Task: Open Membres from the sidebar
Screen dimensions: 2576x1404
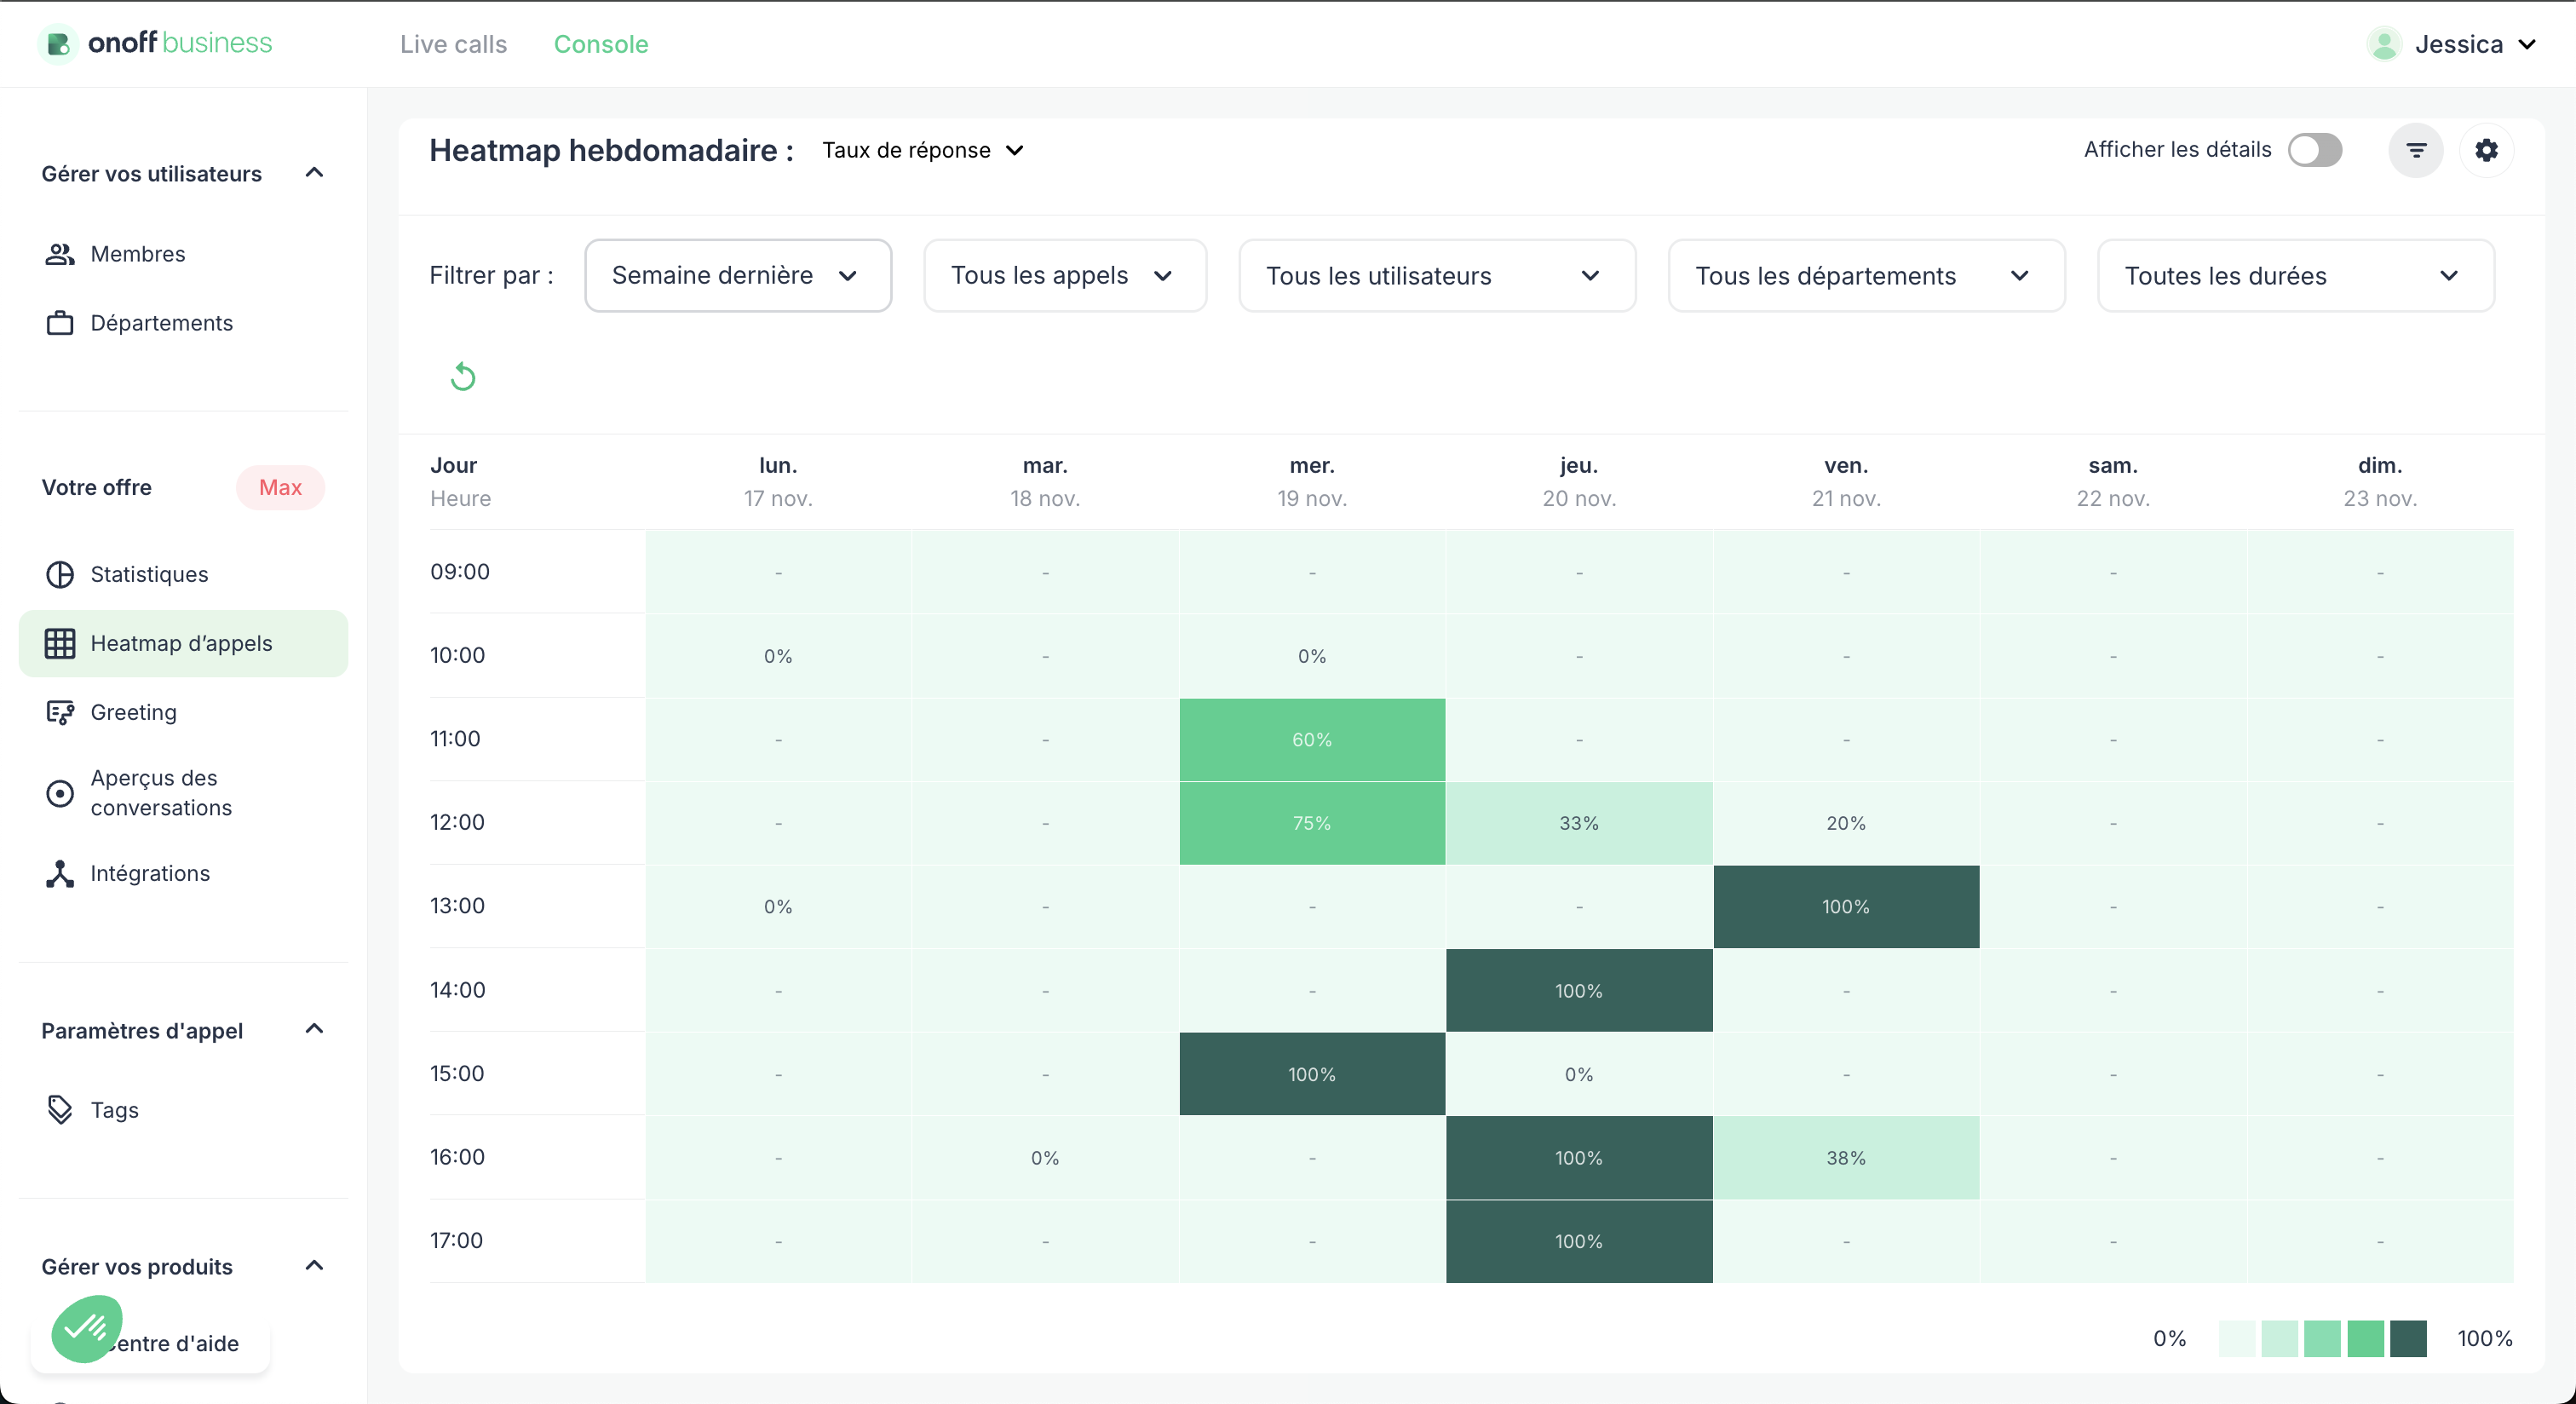Action: [x=183, y=254]
